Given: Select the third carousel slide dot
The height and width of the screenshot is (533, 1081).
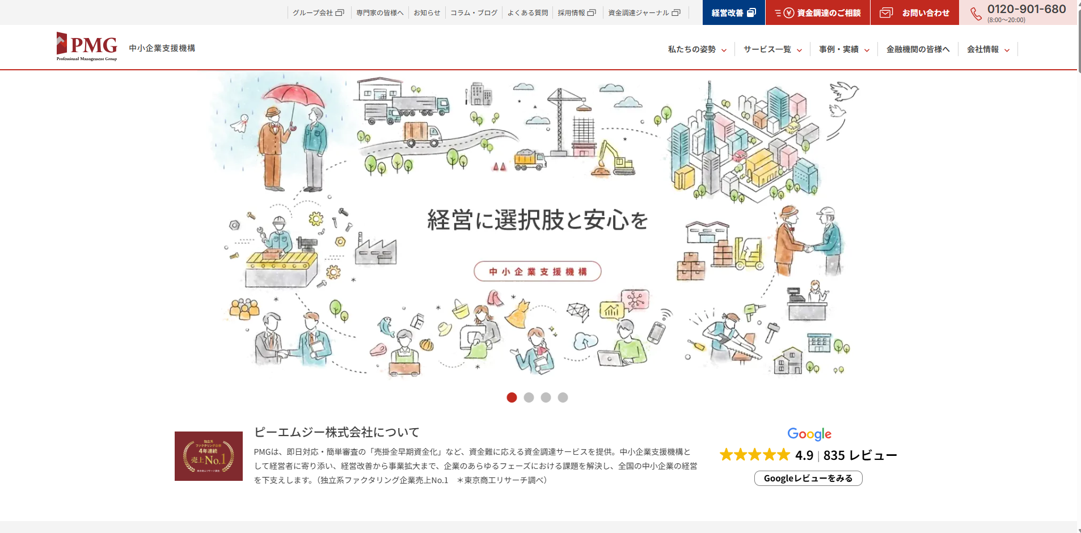Looking at the screenshot, I should [x=546, y=397].
